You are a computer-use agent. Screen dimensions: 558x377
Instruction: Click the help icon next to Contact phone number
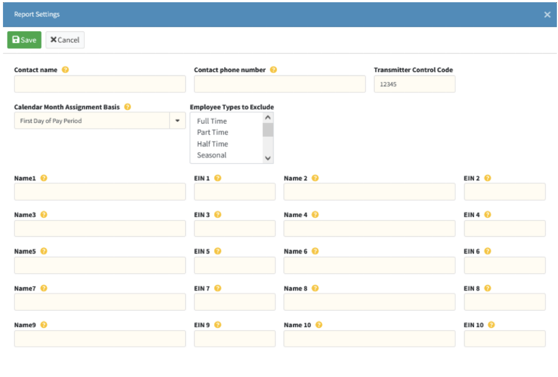pyautogui.click(x=273, y=70)
